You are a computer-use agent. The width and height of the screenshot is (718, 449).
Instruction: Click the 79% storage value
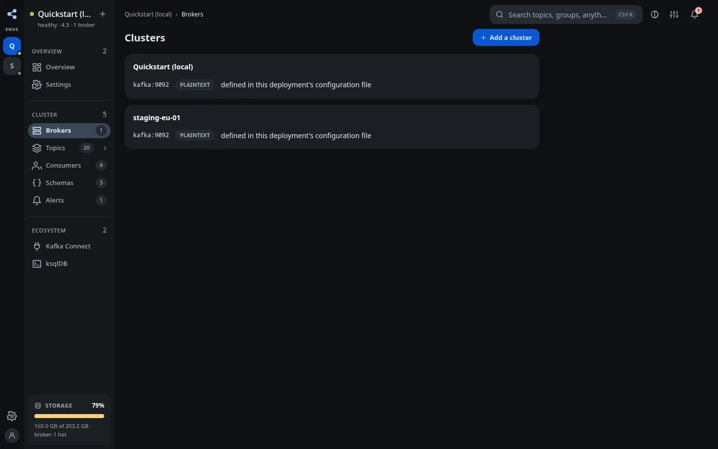tap(98, 406)
